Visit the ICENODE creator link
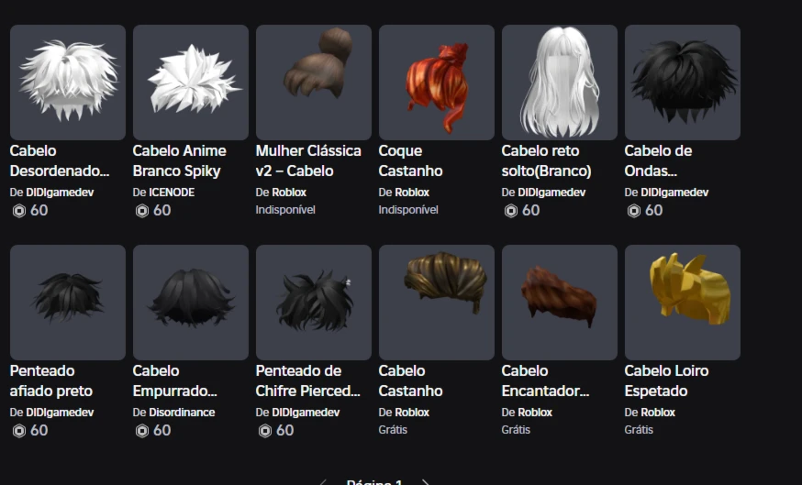The width and height of the screenshot is (802, 485). click(x=172, y=193)
